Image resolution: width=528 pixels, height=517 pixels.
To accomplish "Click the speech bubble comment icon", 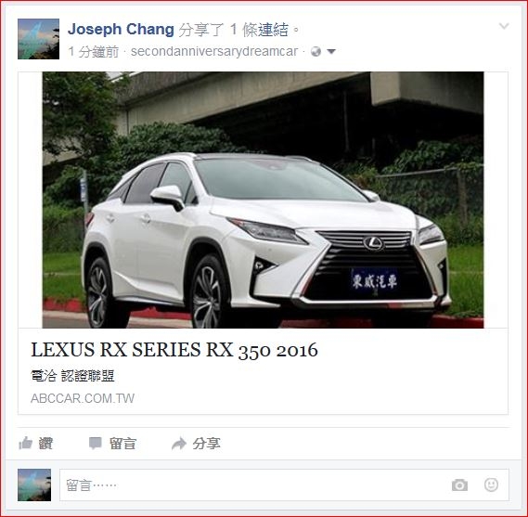I will click(x=96, y=443).
